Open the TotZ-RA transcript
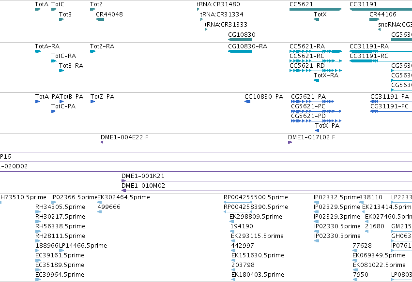The height and width of the screenshot is (282, 412). coord(92,51)
